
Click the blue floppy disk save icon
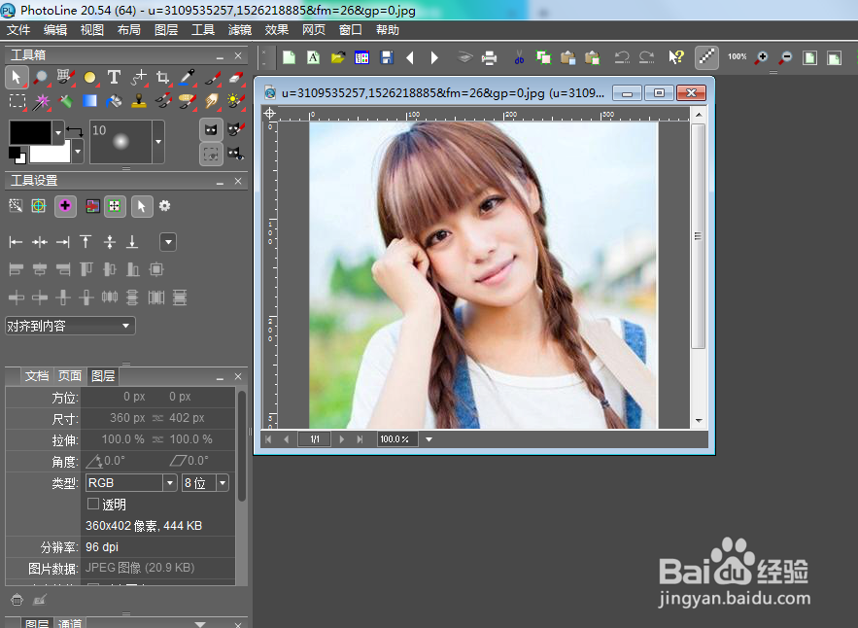387,57
